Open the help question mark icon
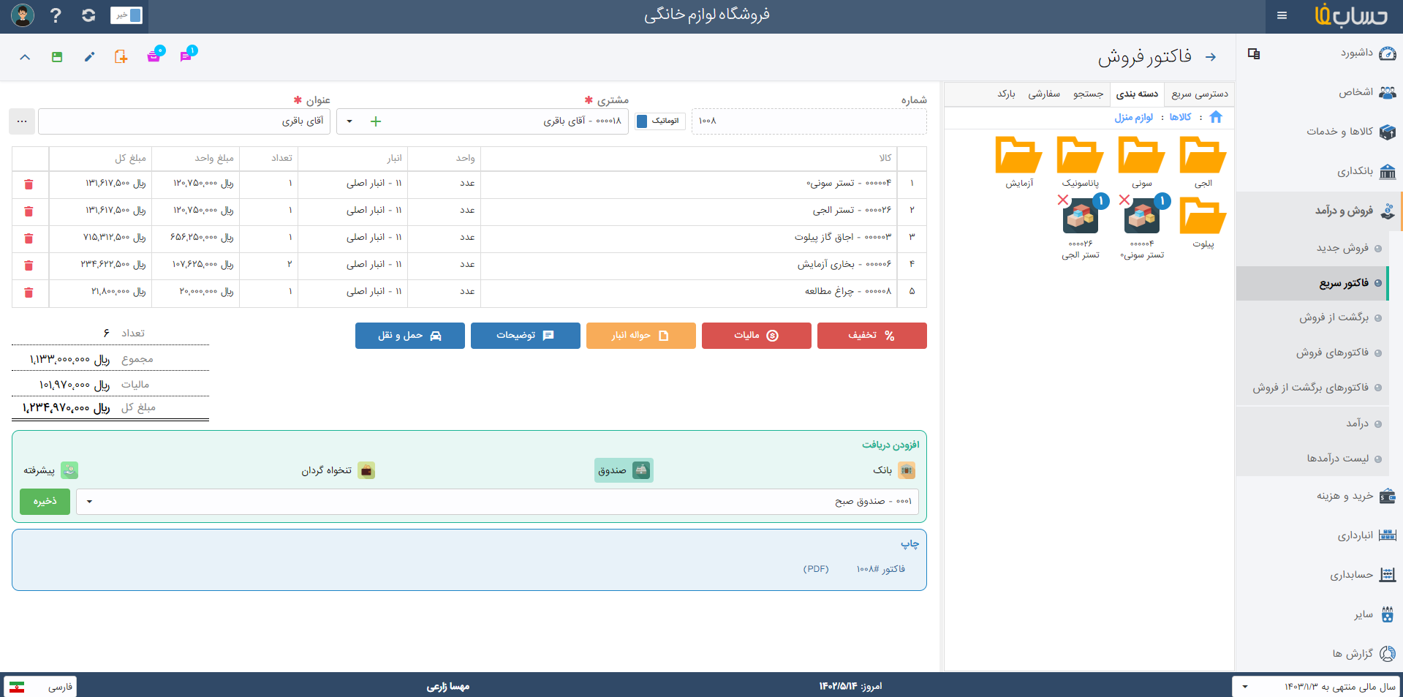This screenshot has height=697, width=1403. (x=56, y=15)
